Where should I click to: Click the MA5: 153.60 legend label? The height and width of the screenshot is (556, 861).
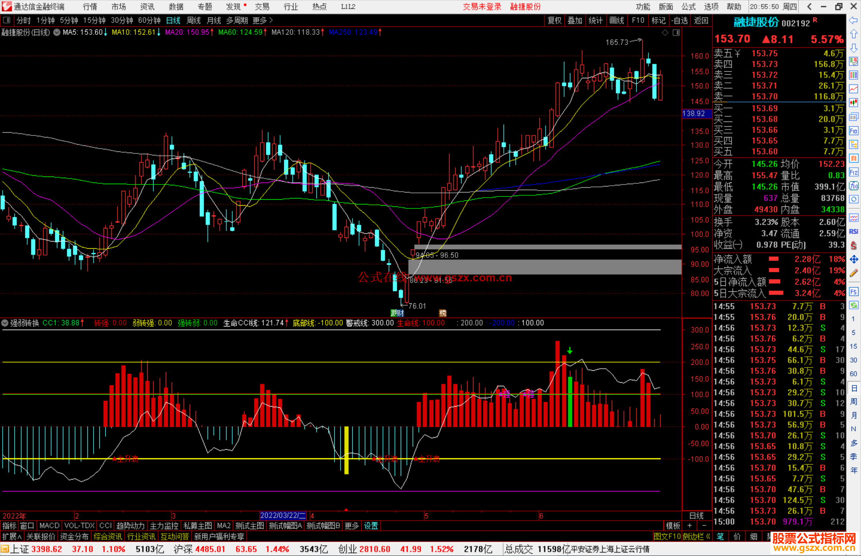tap(85, 32)
